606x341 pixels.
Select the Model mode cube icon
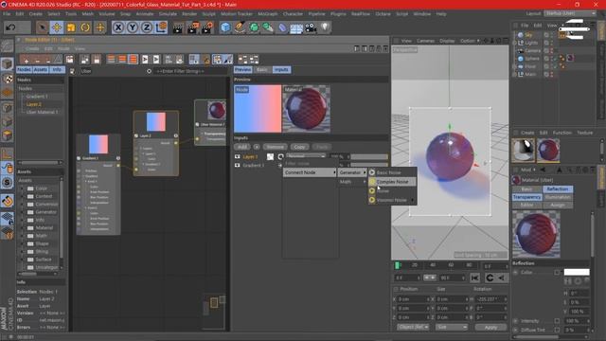7,64
